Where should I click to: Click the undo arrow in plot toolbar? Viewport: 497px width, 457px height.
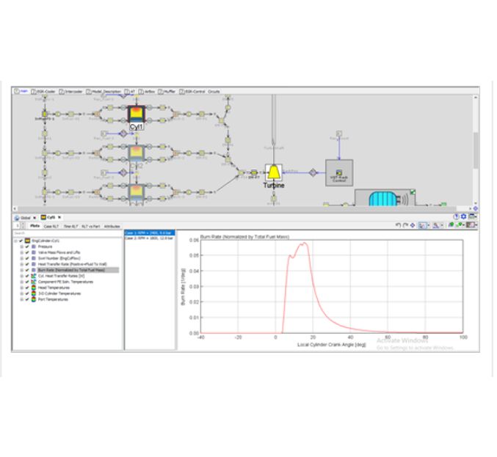(x=398, y=226)
